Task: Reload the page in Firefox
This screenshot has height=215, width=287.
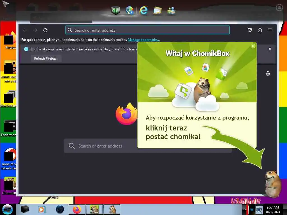Action: click(45, 30)
